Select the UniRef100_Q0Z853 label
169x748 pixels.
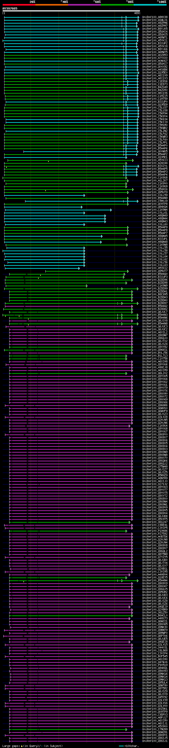155,55
